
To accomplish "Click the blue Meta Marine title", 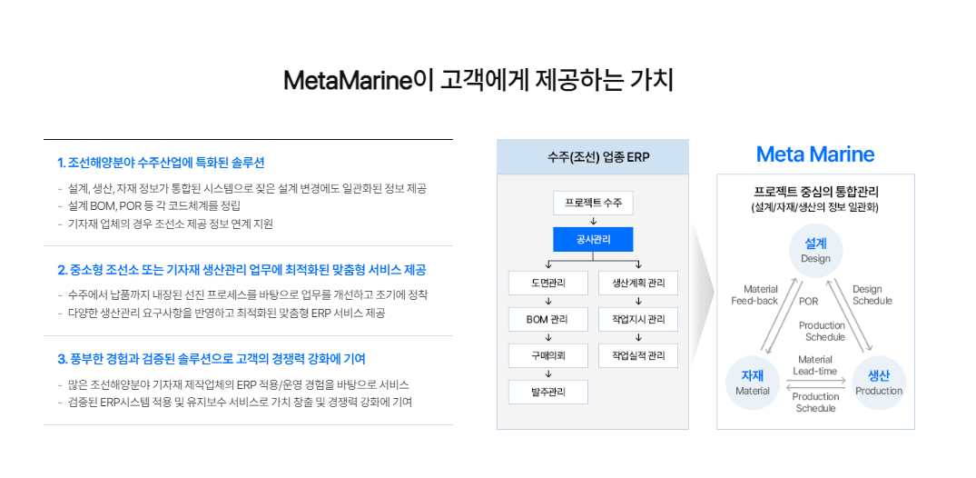I will [815, 154].
